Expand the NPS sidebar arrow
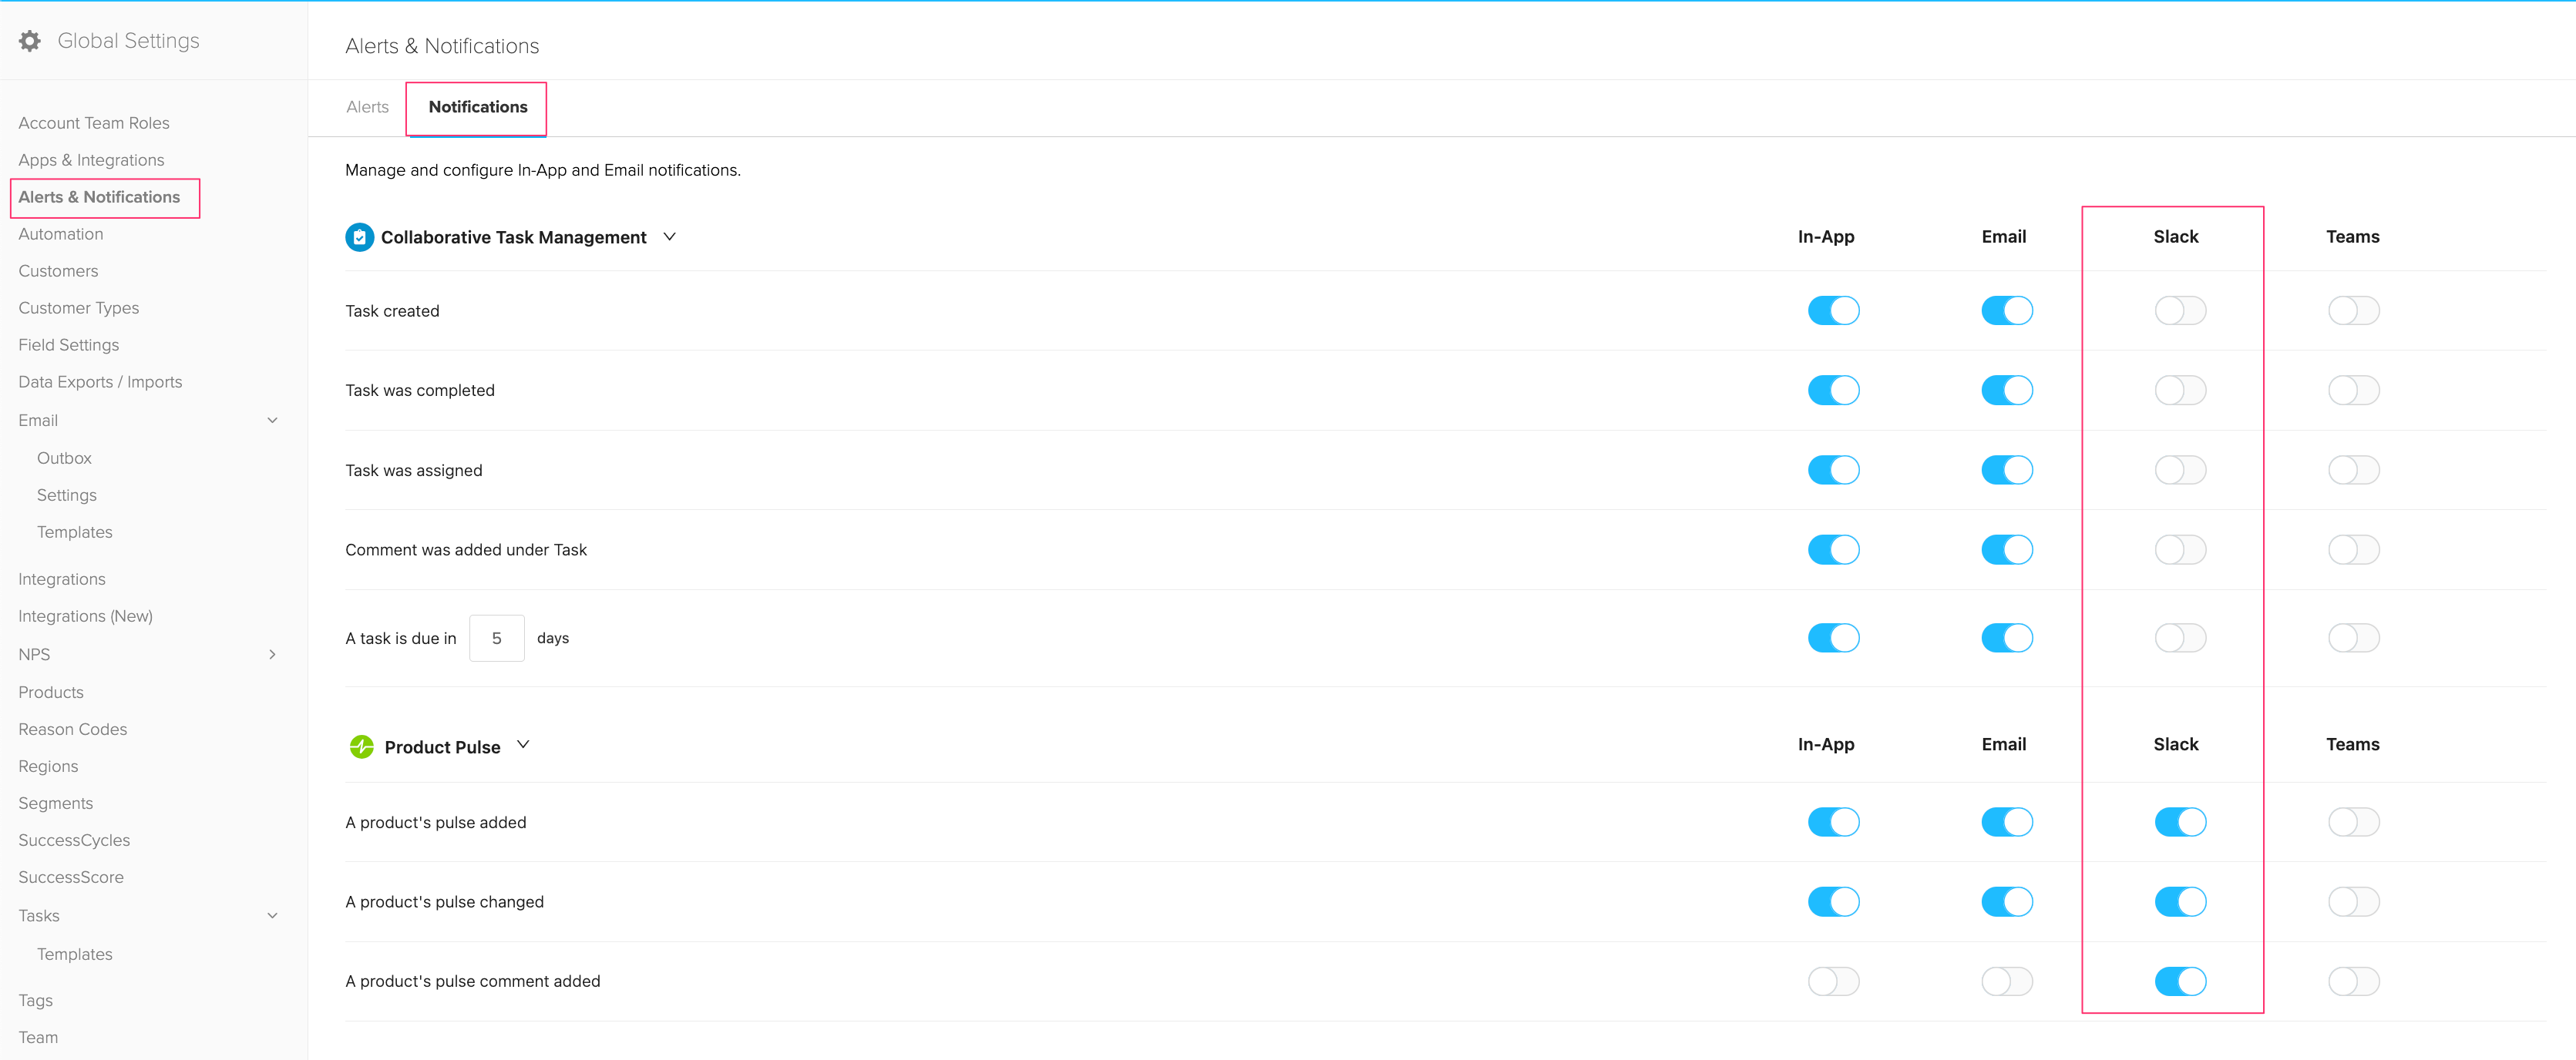 [x=272, y=654]
